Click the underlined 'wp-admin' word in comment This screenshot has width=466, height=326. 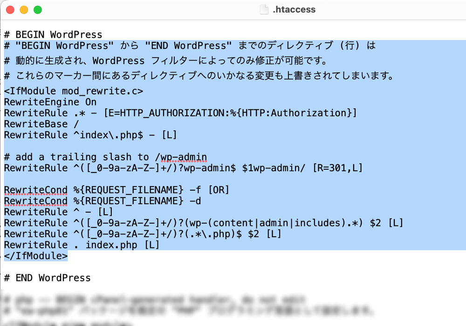tap(184, 157)
